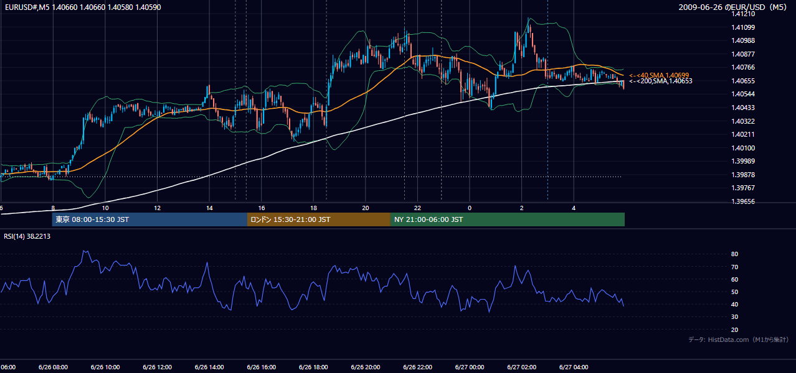Click the bottom date label 6/27 04:00
Viewport: 796px width, 373px height.
pyautogui.click(x=574, y=367)
